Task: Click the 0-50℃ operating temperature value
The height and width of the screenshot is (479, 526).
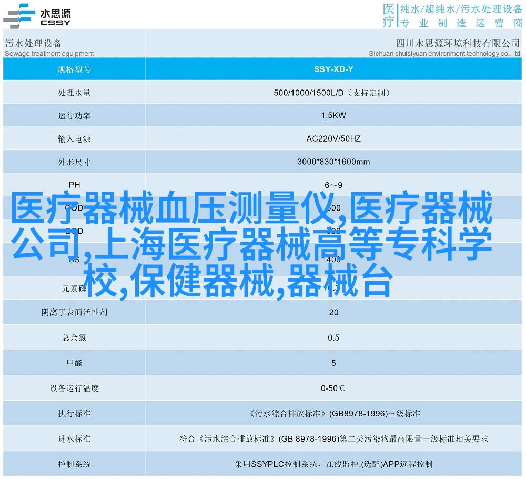Action: (333, 388)
